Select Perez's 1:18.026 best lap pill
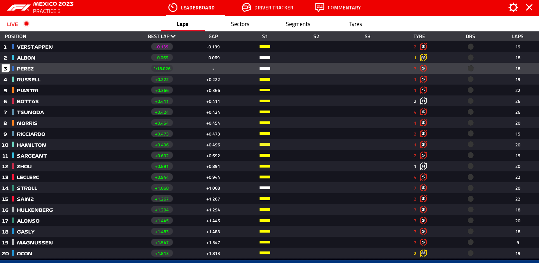 coord(162,69)
